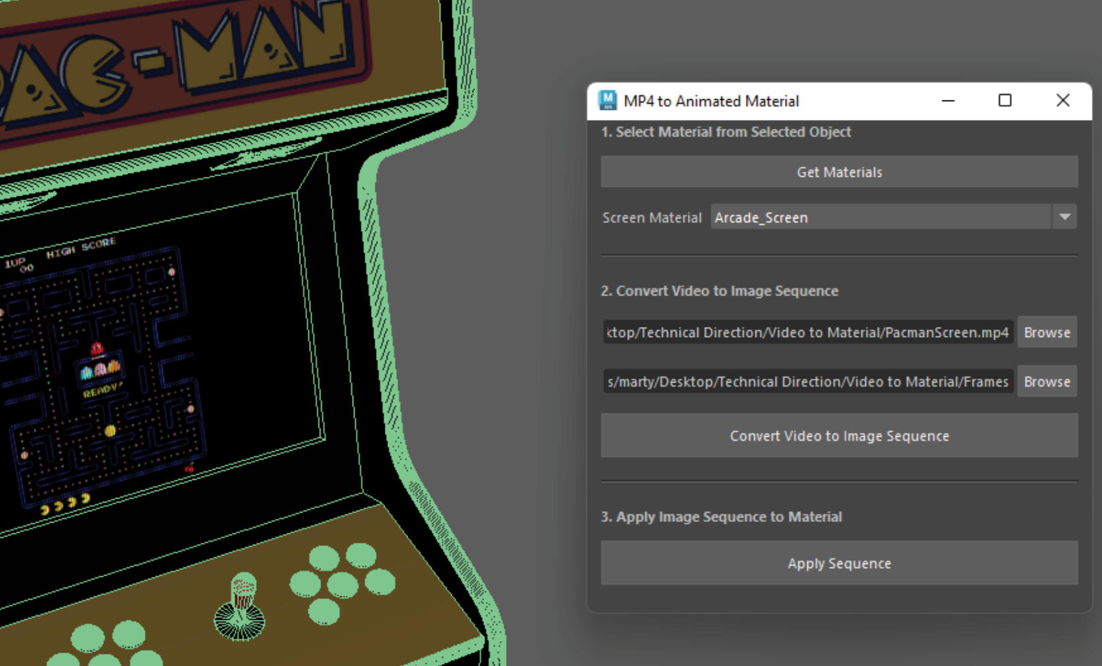Screen dimensions: 1102x666
Task: Click the section header '2. Convert Video to Image Sequence'
Action: click(719, 291)
